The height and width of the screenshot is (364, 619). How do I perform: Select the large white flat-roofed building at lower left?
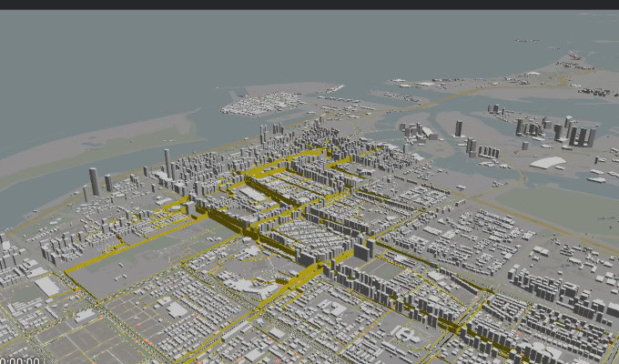coord(46,287)
